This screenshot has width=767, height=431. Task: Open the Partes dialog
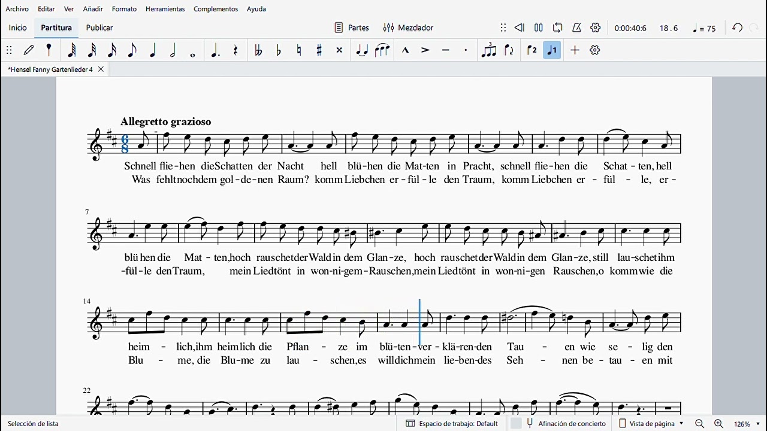click(x=352, y=28)
